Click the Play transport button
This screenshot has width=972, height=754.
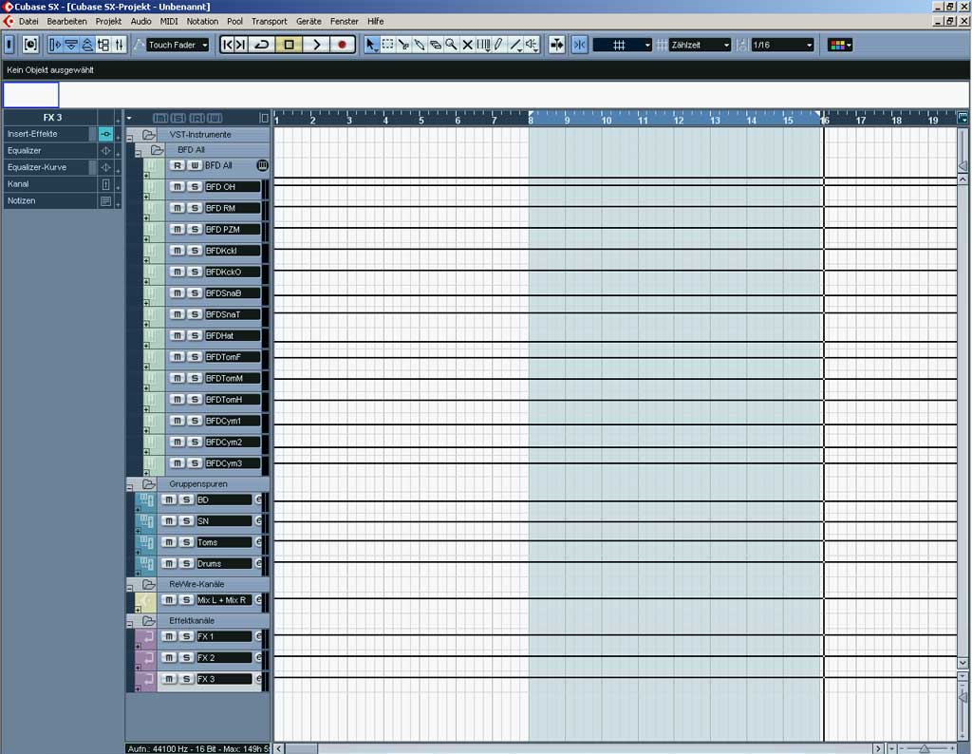click(x=316, y=45)
